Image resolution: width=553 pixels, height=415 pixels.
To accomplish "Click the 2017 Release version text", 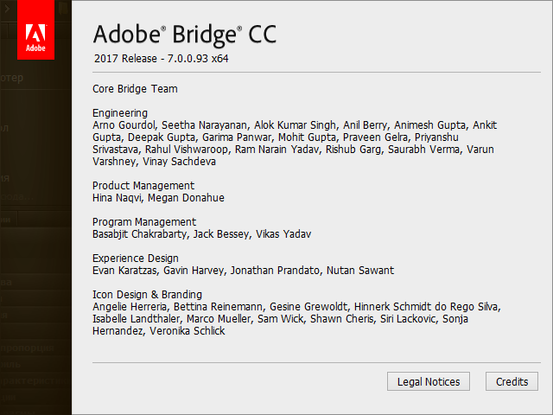I will (x=161, y=59).
